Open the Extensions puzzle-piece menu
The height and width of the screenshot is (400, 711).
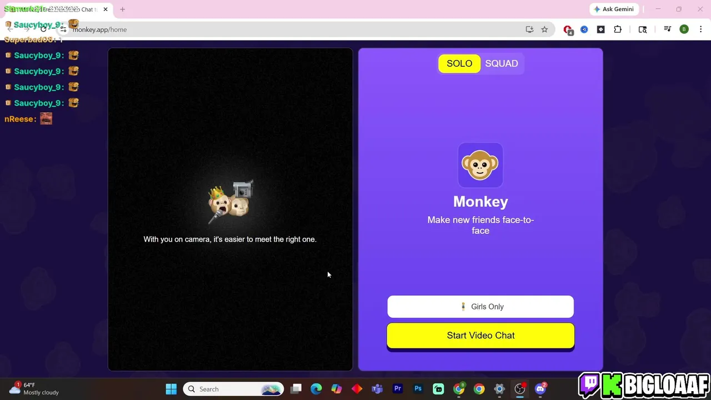pos(618,29)
